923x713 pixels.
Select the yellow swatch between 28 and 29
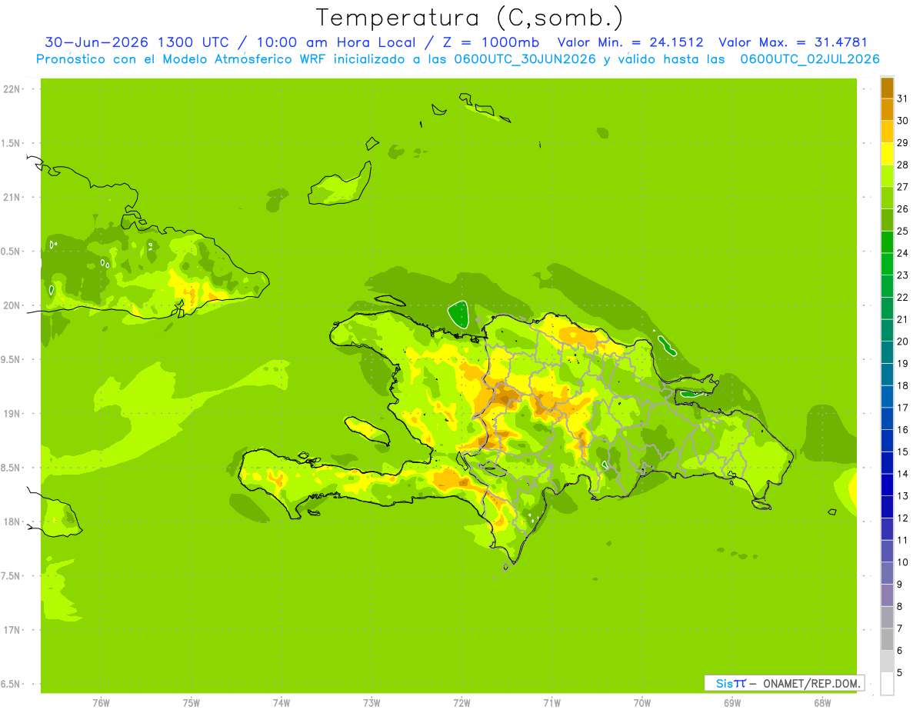point(887,154)
